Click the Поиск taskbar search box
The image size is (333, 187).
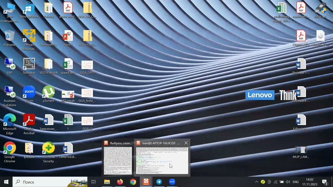pyautogui.click(x=50, y=182)
